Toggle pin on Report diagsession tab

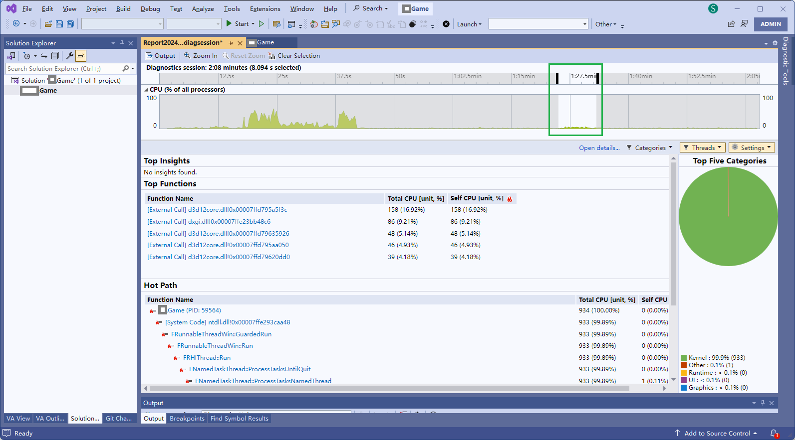231,43
